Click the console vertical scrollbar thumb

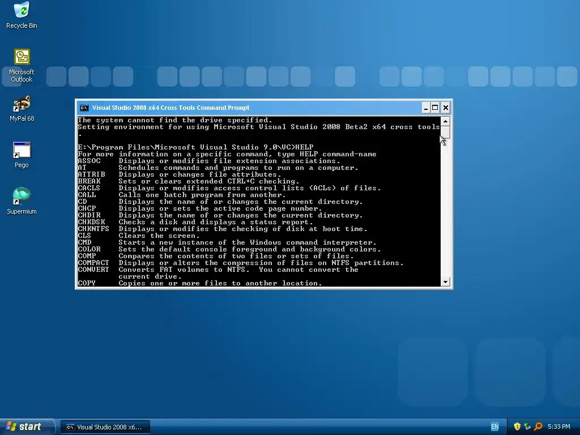(x=445, y=132)
